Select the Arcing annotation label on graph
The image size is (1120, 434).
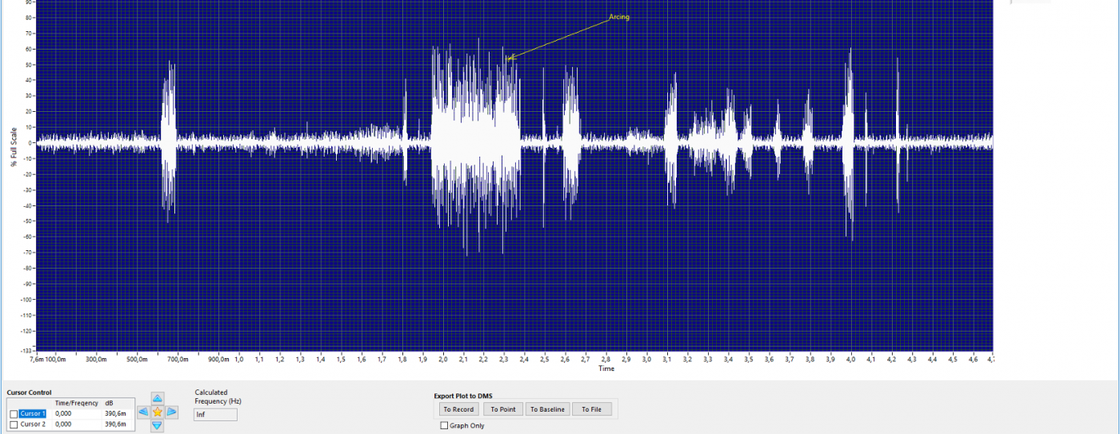(619, 17)
